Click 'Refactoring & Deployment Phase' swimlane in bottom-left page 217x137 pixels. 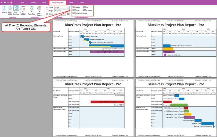(x=59, y=108)
